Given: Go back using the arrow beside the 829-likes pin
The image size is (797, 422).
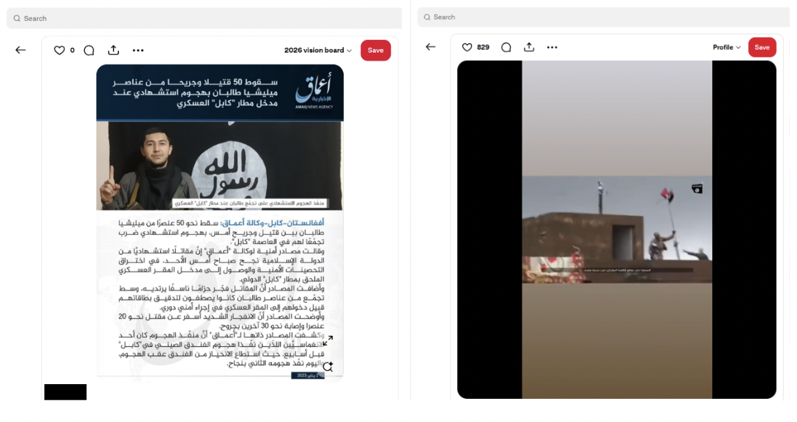Looking at the screenshot, I should point(431,47).
